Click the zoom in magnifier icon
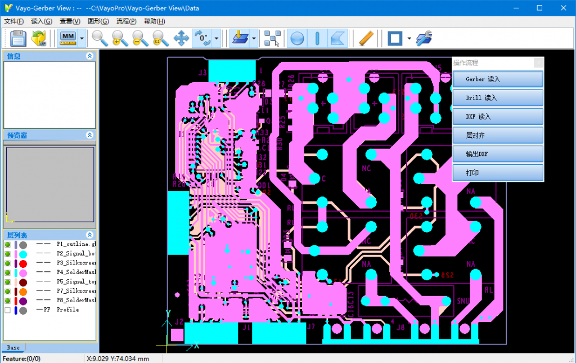Image resolution: width=576 pixels, height=363 pixels. [120, 38]
